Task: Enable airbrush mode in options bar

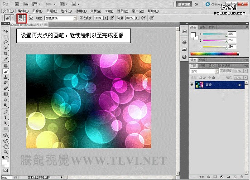Action: [143, 18]
